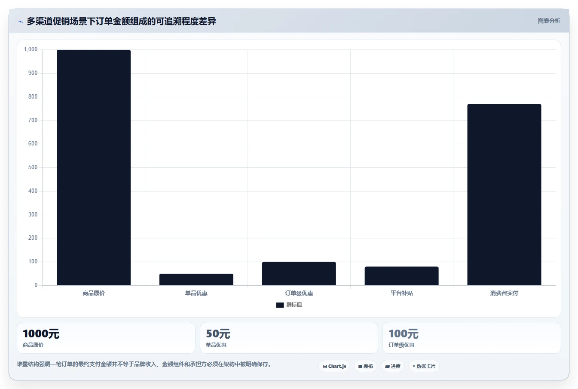Click the 平台补贴 x-axis label
This screenshot has width=578, height=389.
[x=402, y=293]
